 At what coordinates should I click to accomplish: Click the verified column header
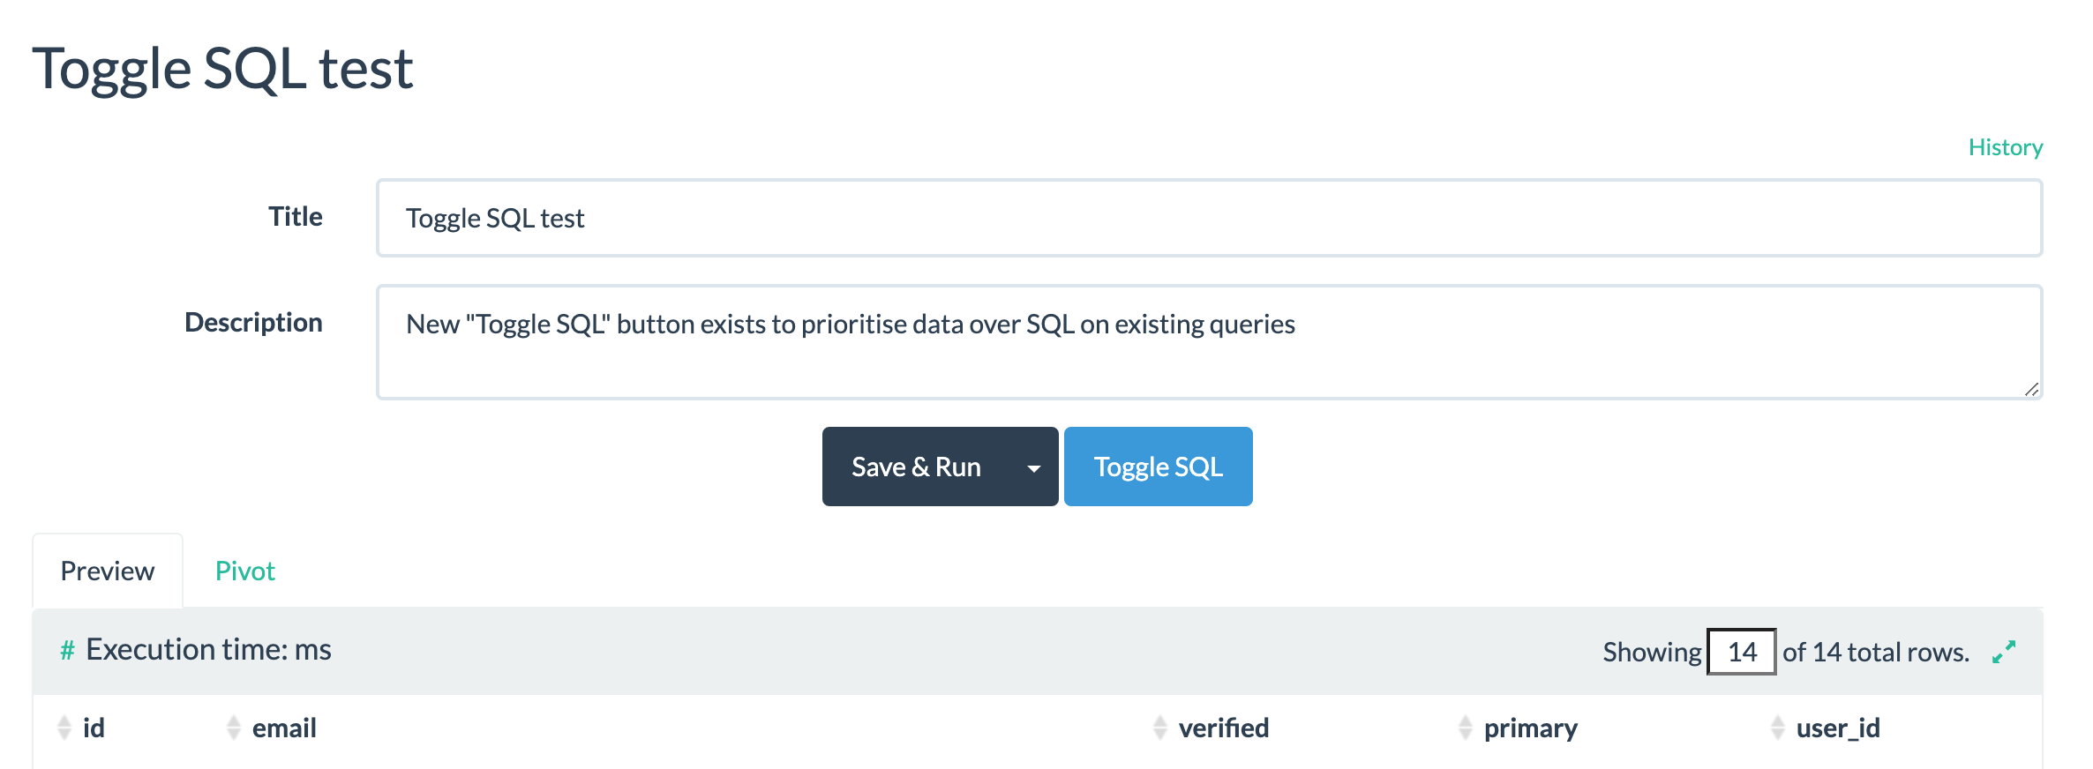click(1225, 728)
